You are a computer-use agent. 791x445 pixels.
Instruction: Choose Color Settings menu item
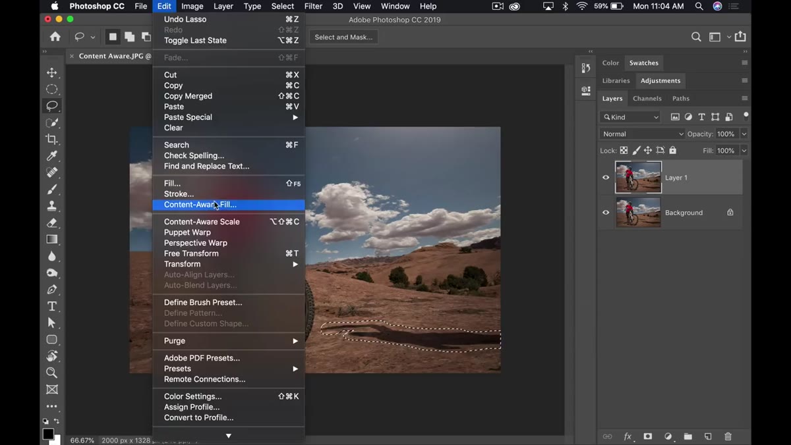[x=228, y=396]
